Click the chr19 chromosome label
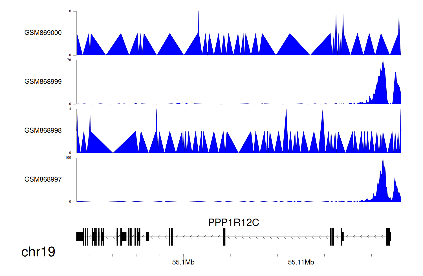The height and width of the screenshot is (276, 423). pos(38,252)
